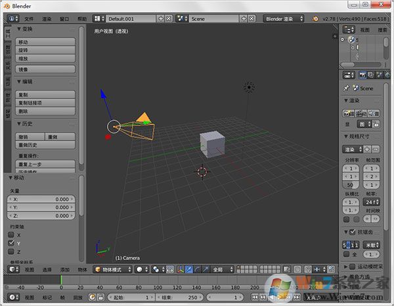Image resolution: width=394 pixels, height=306 pixels.
Task: Click the 3D view editor type icon
Action: click(12, 269)
